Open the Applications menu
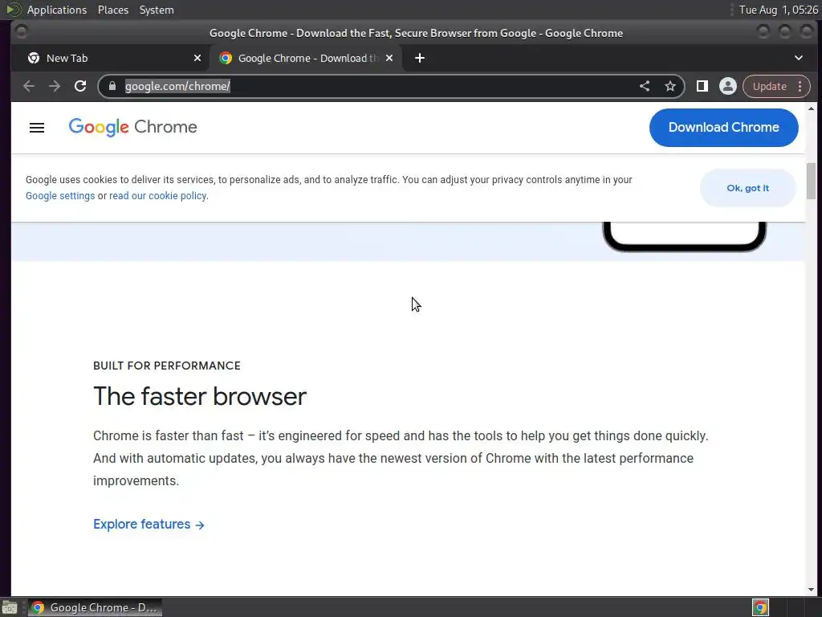822x617 pixels. 57,10
